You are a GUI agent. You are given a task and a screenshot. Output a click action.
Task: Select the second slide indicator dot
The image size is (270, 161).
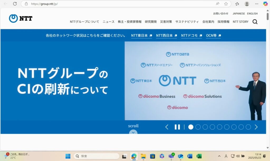(198, 127)
